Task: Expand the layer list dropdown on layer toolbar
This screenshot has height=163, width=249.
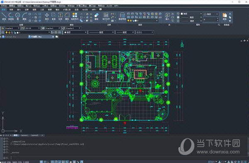Action: point(49,32)
